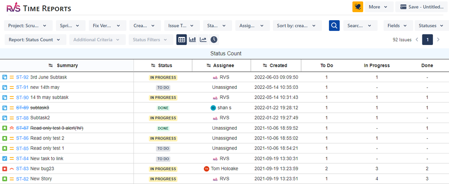Open issue link ST-82
This screenshot has width=449, height=184.
[x=22, y=179]
